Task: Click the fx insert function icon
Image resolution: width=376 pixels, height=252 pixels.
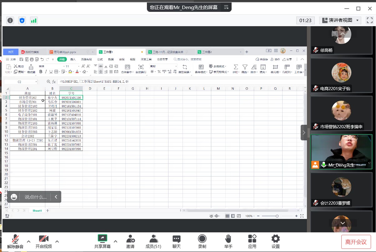Action: [x=54, y=82]
